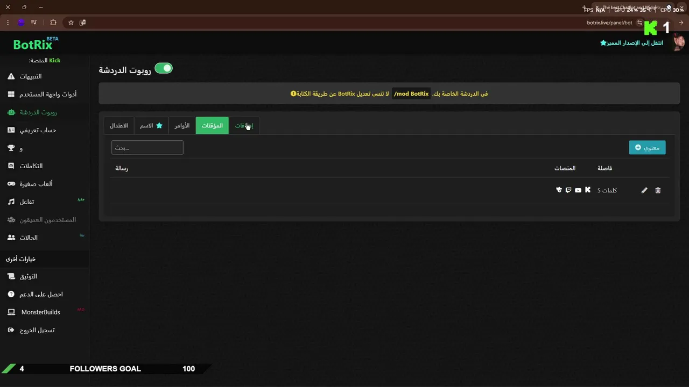The image size is (689, 387).
Task: Click the حساب تعريفي ID card icon
Action: tap(11, 130)
